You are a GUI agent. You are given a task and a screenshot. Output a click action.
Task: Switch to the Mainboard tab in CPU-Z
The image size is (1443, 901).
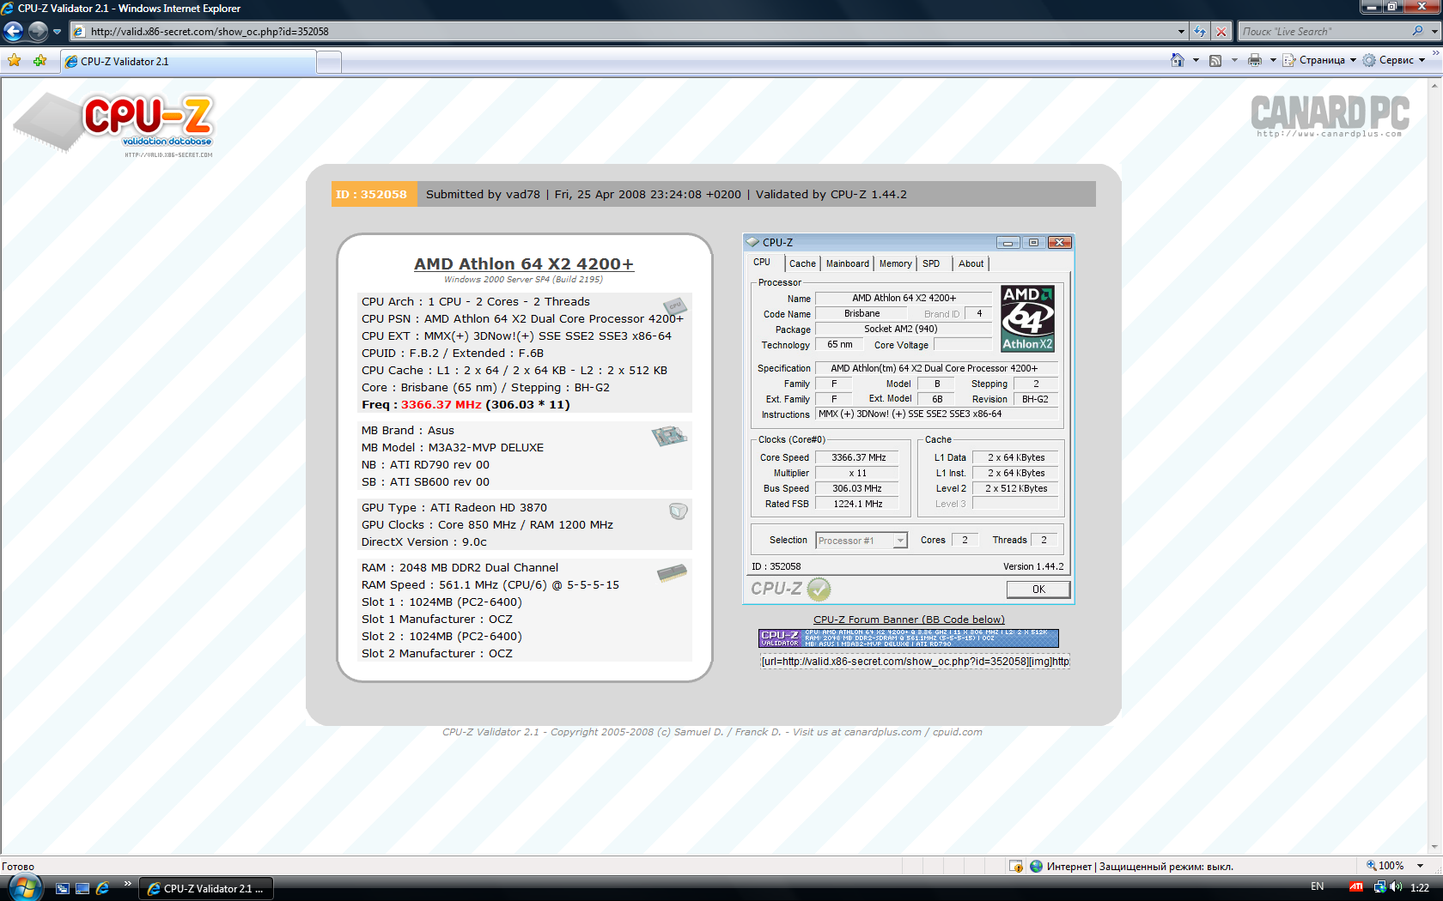coord(848,263)
